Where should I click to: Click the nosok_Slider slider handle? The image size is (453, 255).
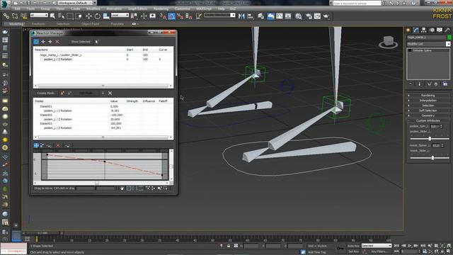coord(432,158)
